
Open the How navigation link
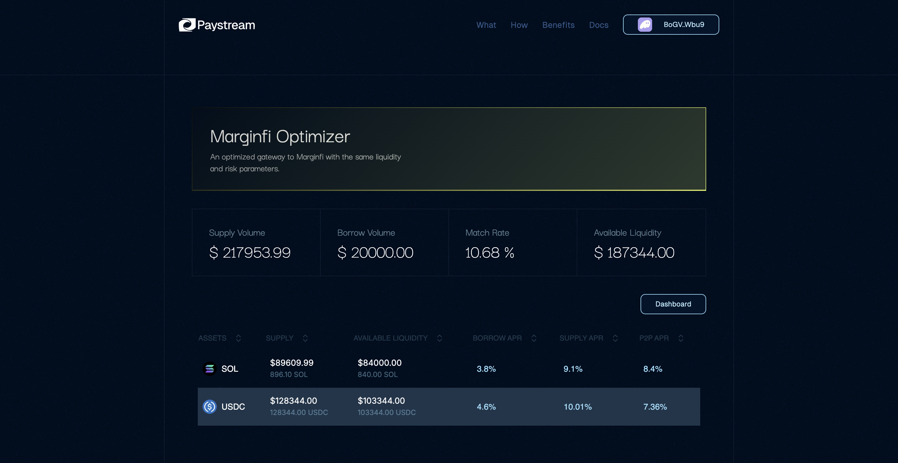point(519,25)
